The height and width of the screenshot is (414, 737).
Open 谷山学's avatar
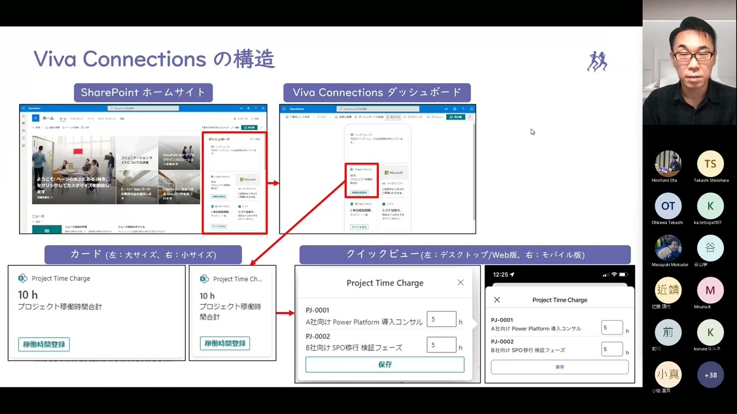pos(711,248)
